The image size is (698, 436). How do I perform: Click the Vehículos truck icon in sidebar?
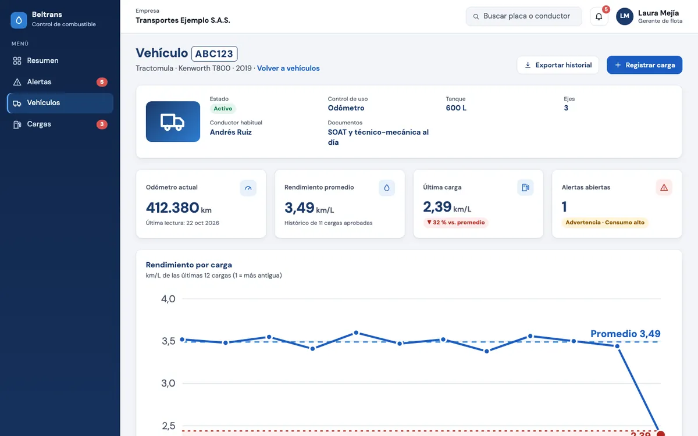pos(17,103)
